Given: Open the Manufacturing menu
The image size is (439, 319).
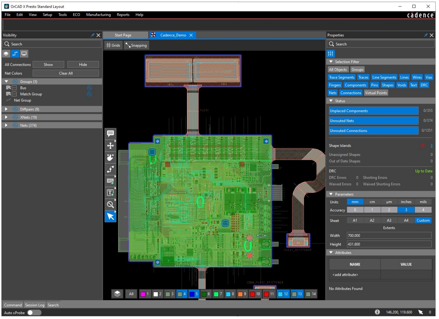Looking at the screenshot, I should click(x=98, y=14).
